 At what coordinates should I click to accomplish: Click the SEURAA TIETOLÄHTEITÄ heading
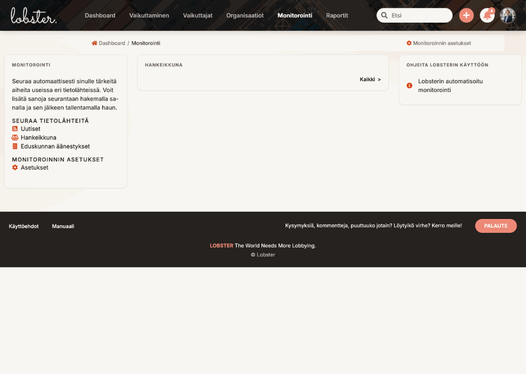click(51, 121)
